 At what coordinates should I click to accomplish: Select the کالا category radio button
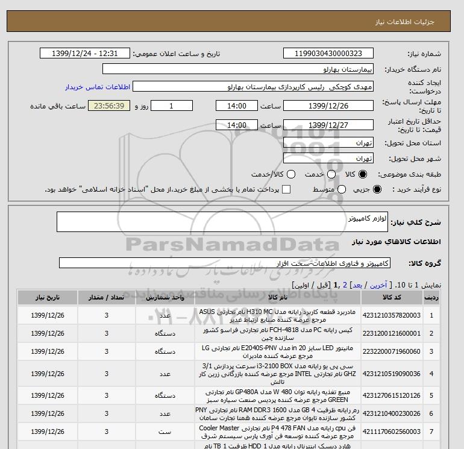click(x=363, y=174)
